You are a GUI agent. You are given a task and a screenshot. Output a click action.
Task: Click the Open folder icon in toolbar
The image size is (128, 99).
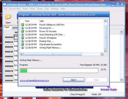point(8,16)
